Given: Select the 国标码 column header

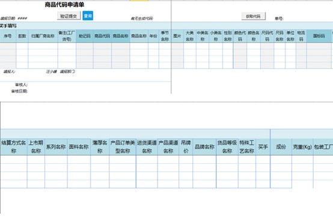Looking at the screenshot, I should click(x=319, y=36).
